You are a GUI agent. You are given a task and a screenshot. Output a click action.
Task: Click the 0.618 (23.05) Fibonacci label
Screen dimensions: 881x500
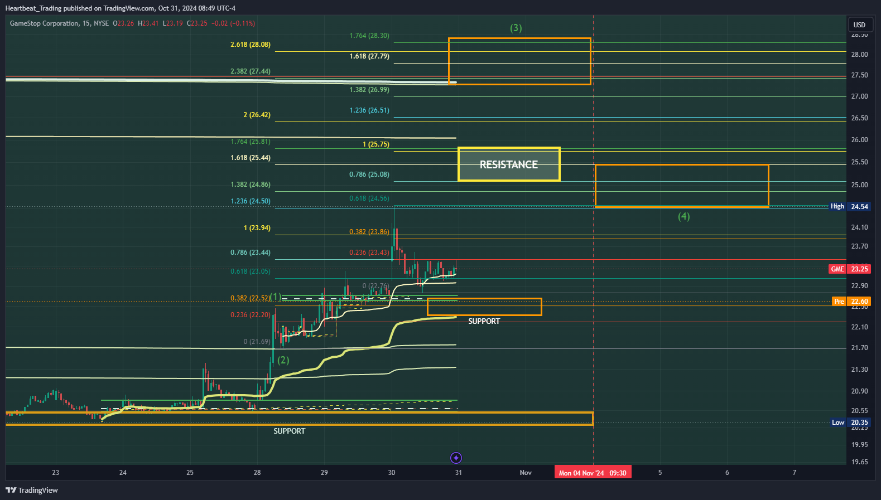coord(251,271)
